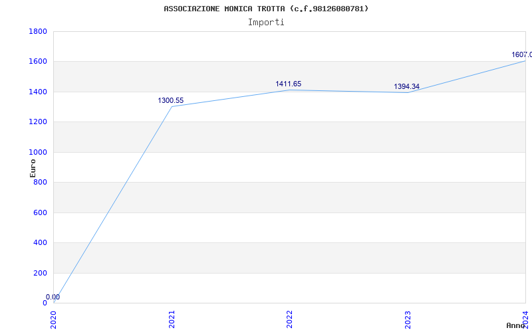Click the 200 y-axis tick label
532x332 pixels.
click(40, 273)
